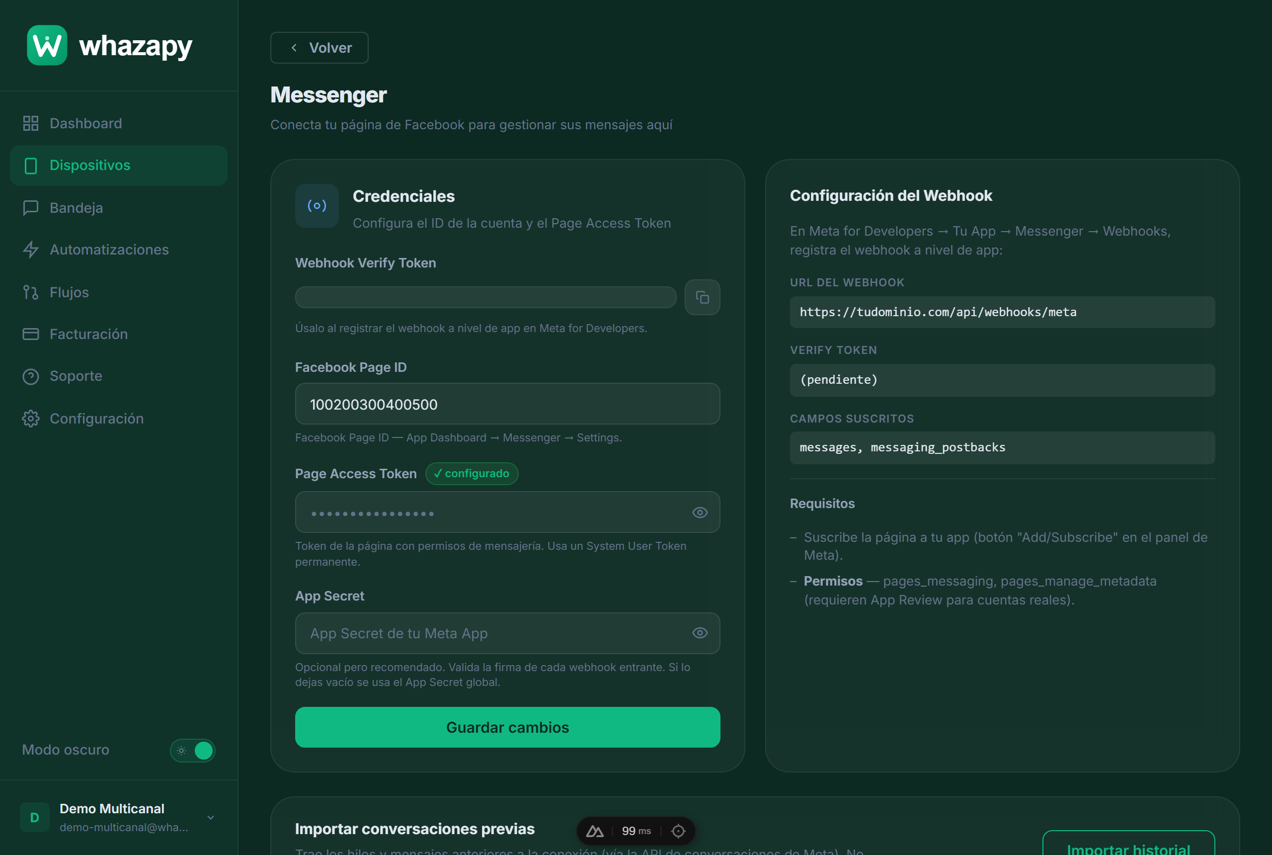1272x855 pixels.
Task: Focus the Facebook Page ID input
Action: (507, 404)
